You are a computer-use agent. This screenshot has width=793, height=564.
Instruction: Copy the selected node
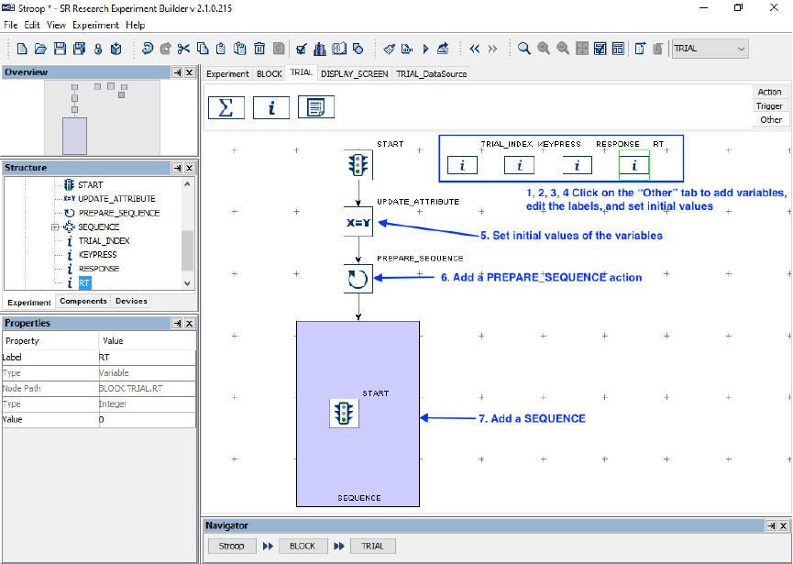pyautogui.click(x=203, y=49)
